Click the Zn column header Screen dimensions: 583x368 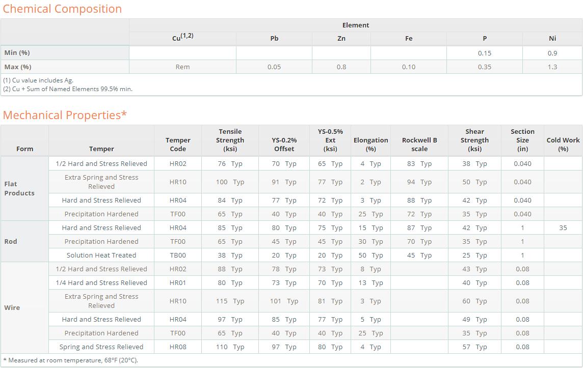click(341, 38)
